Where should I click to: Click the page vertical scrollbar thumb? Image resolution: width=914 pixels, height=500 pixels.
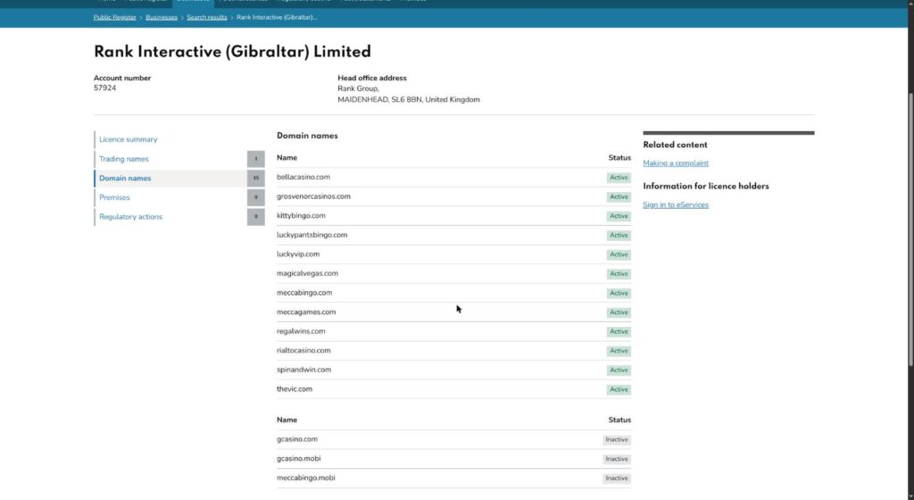(x=910, y=230)
